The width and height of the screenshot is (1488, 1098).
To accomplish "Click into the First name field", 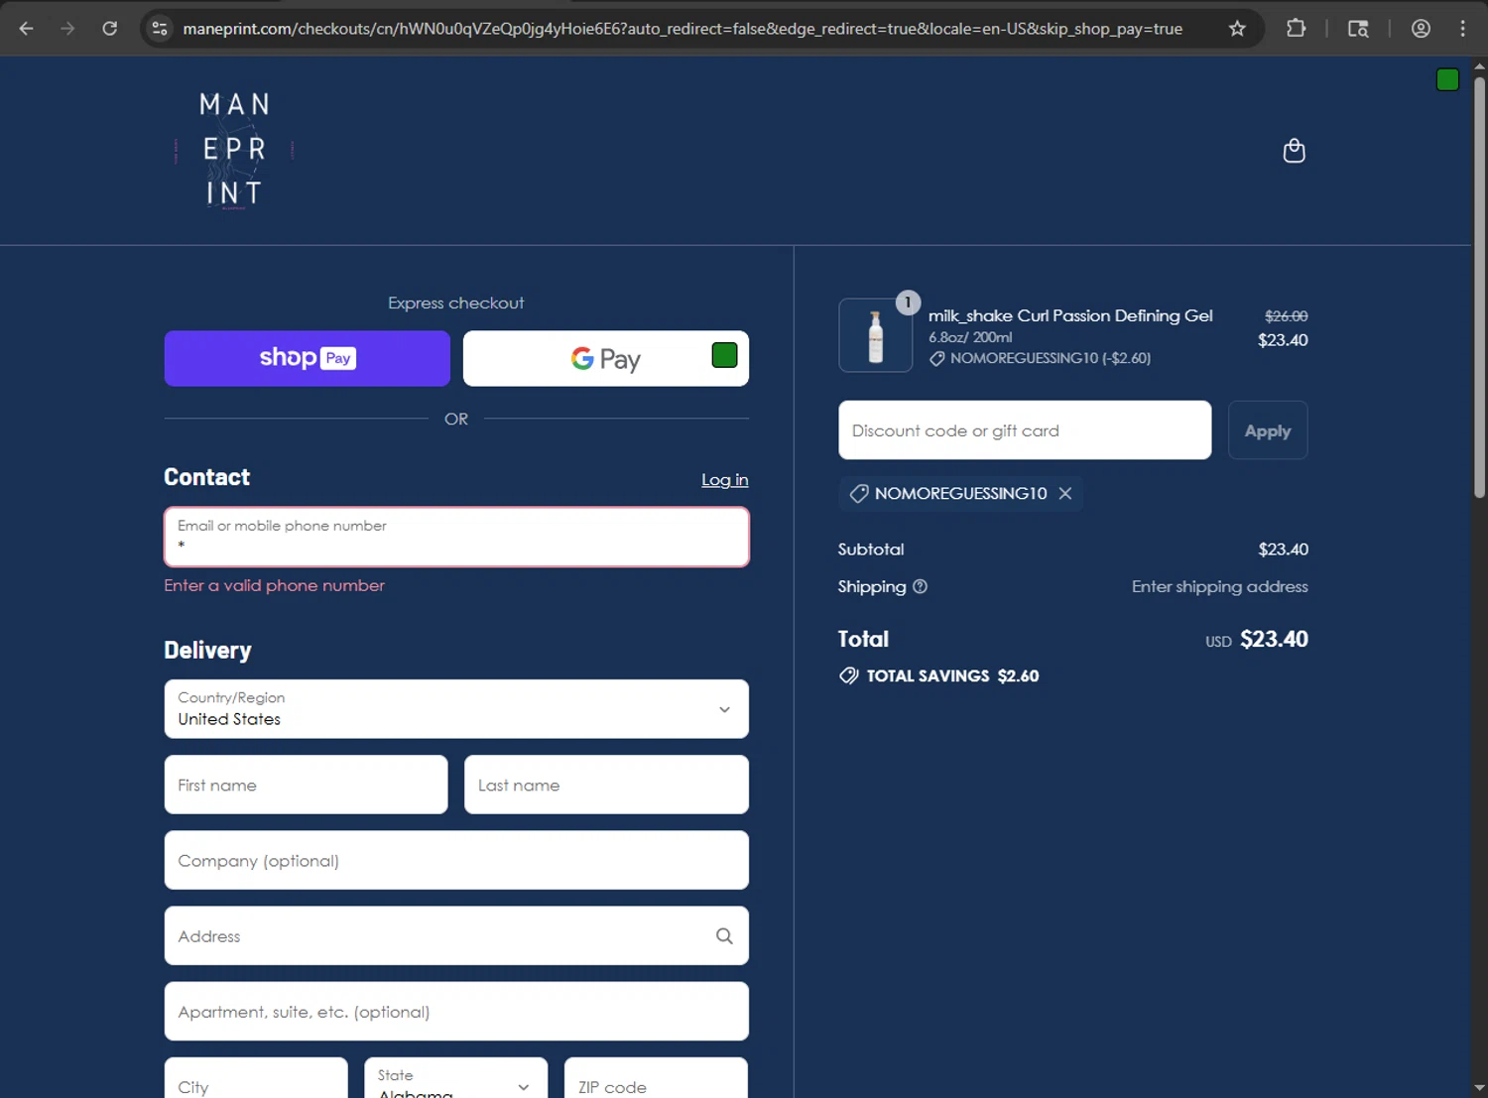I will point(306,785).
